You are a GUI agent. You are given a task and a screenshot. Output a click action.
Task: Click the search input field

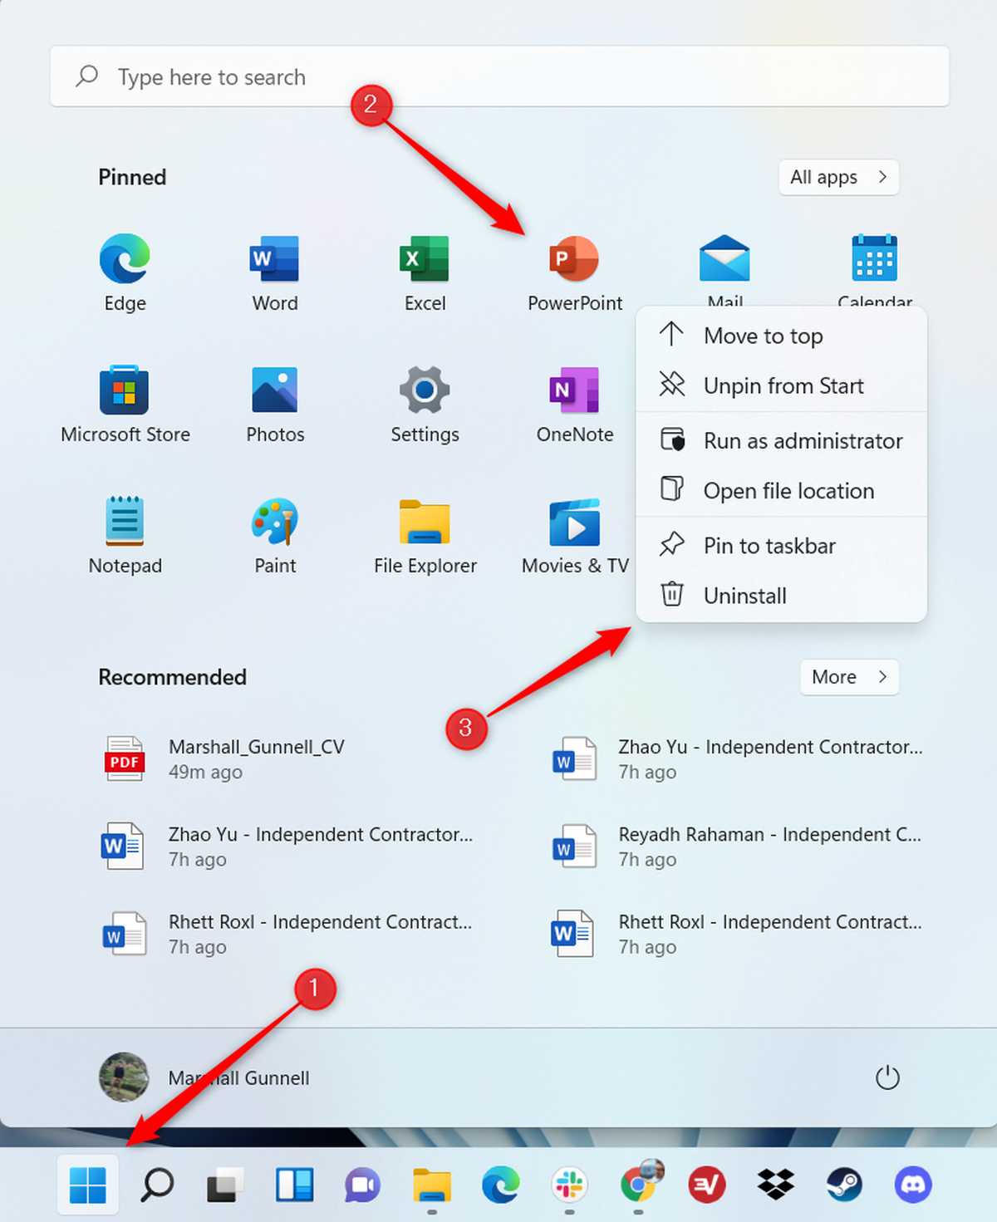point(498,76)
